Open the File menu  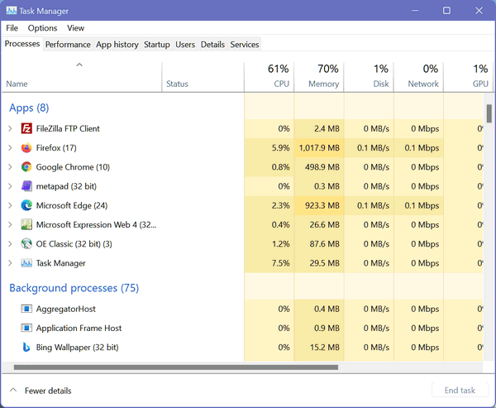pos(12,28)
